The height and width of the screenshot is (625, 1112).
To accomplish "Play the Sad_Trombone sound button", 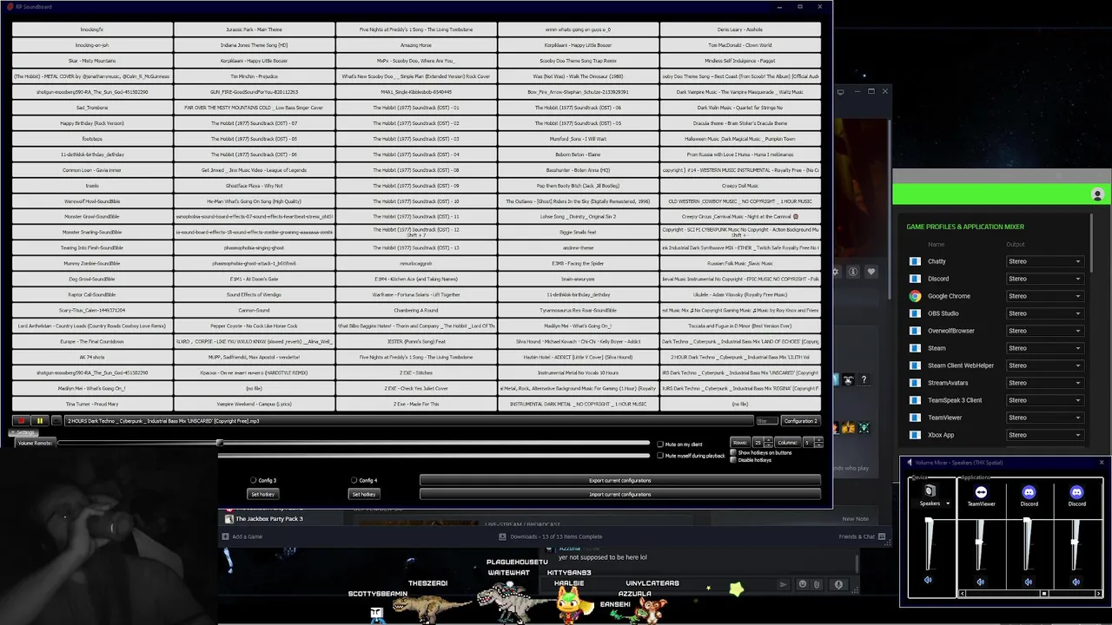I will 92,108.
